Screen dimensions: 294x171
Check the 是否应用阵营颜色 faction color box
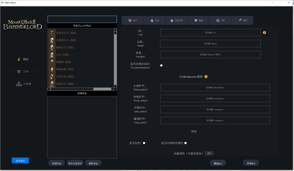(x=185, y=143)
